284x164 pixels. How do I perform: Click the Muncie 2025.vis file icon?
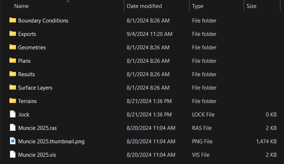click(13, 155)
